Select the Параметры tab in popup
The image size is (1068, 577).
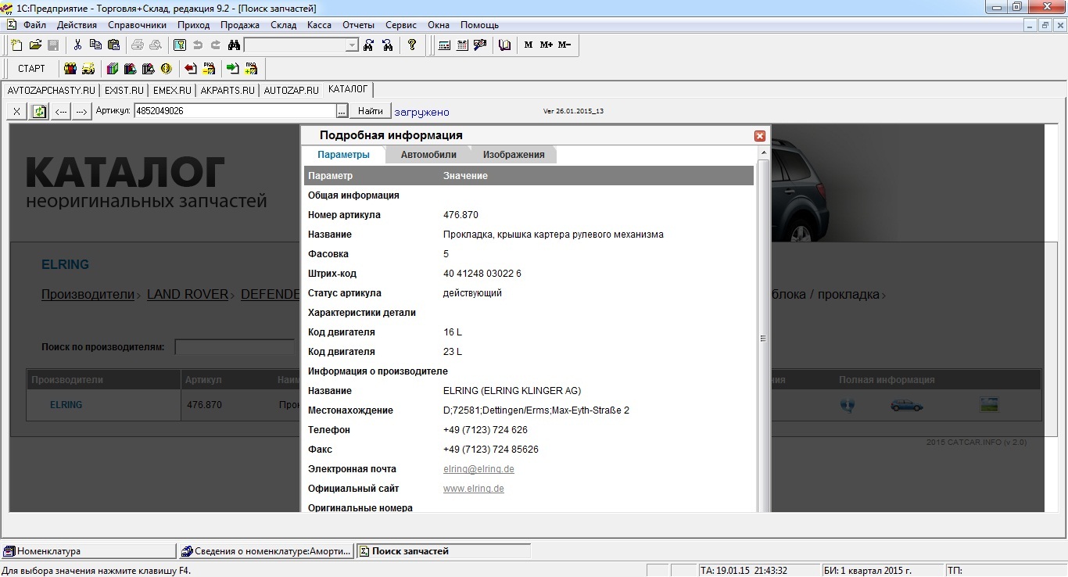click(343, 155)
